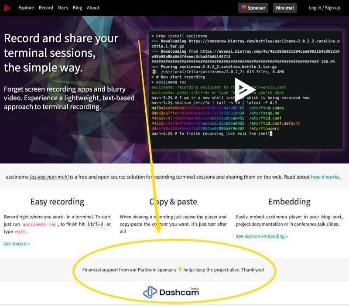Click the as-kee-nuh-muh pronunciation text
The image size is (349, 306).
coord(49,177)
